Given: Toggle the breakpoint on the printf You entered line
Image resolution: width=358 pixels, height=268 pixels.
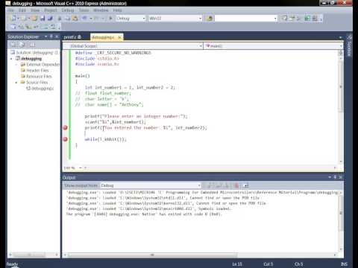Looking at the screenshot, I should (x=65, y=127).
